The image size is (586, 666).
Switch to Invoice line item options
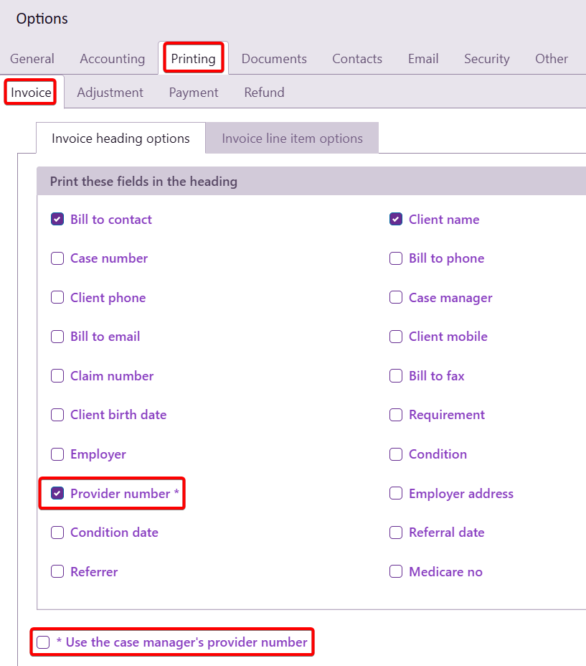[292, 139]
